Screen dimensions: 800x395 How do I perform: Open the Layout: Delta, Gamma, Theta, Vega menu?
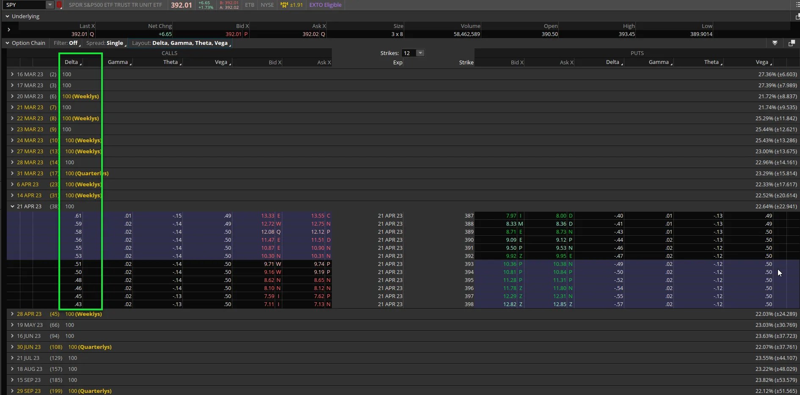181,43
